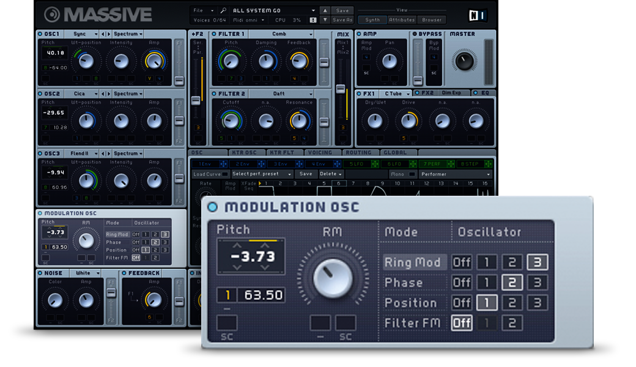The width and height of the screenshot is (636, 367).
Task: Toggle FX1 power button
Action: point(358,93)
